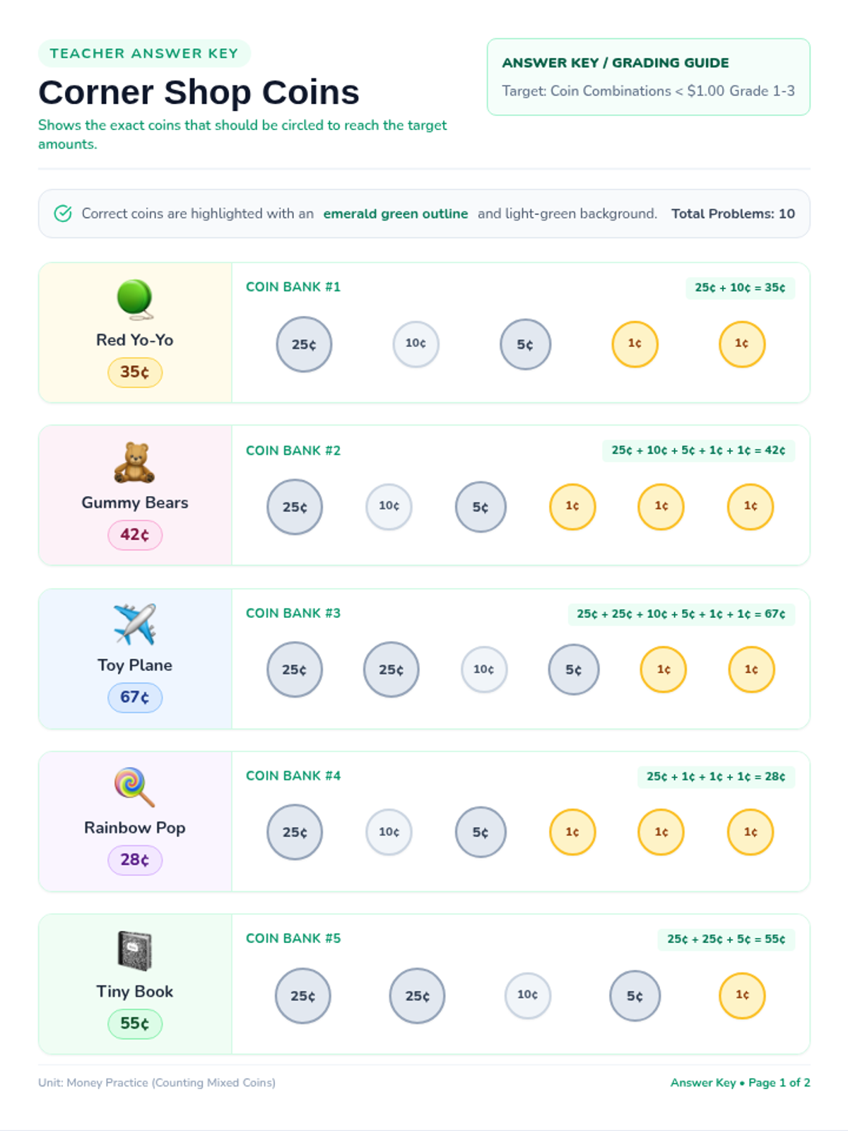
Task: Click the Toy Plane airplane icon
Action: click(135, 624)
